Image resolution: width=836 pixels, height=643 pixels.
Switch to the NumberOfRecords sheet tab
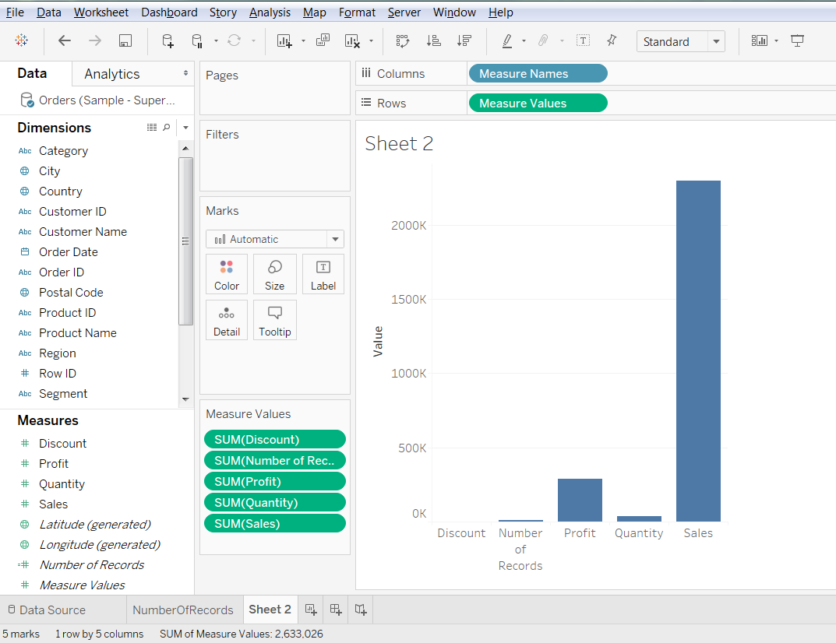(183, 610)
